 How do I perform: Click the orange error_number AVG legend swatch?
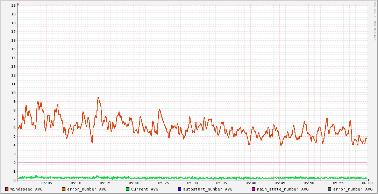63,189
